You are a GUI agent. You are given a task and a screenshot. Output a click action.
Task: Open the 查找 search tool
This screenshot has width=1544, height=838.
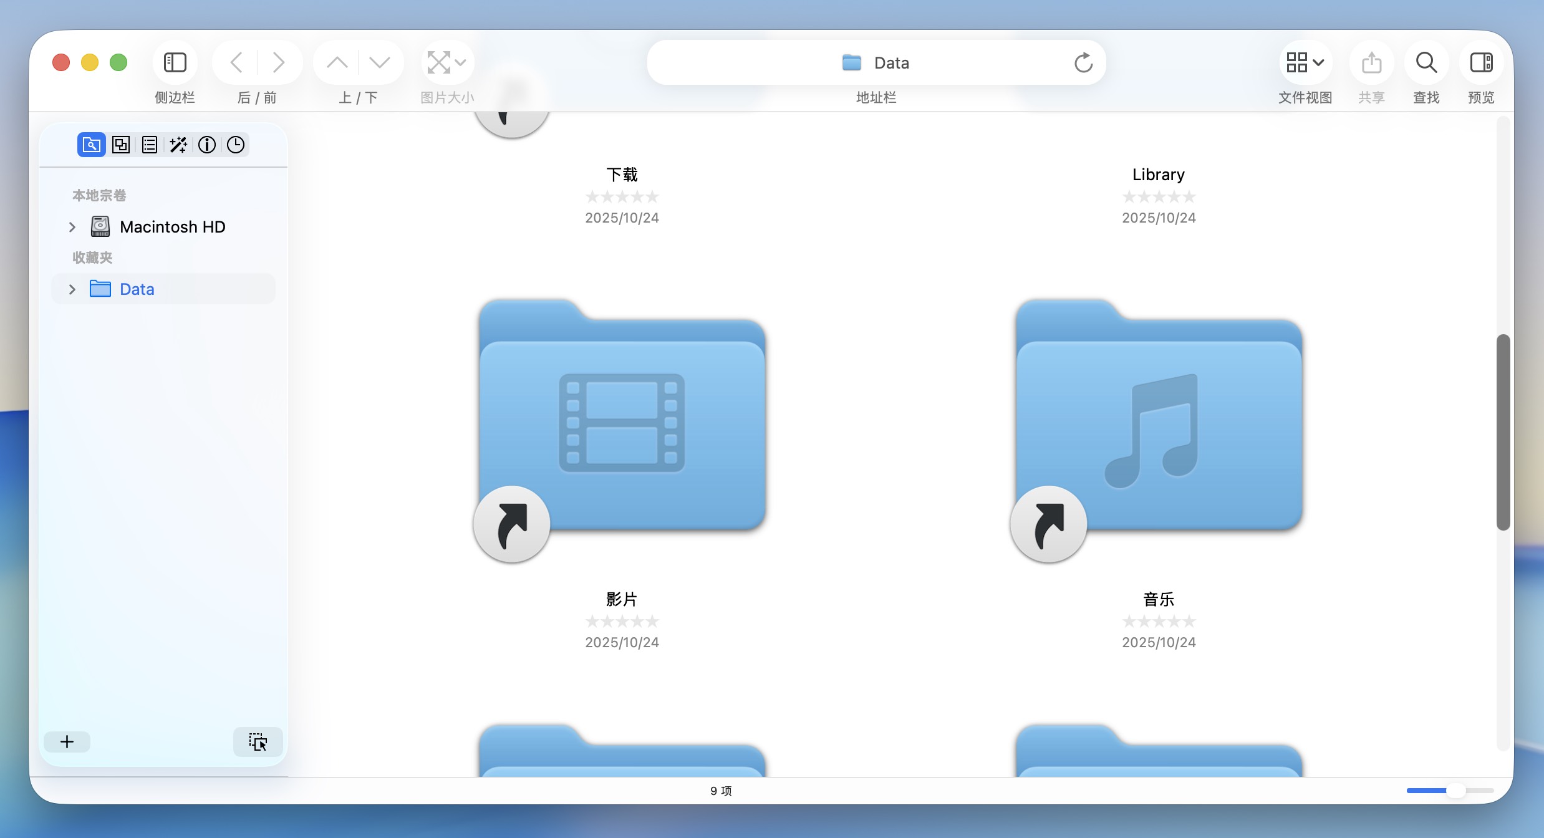coord(1426,62)
